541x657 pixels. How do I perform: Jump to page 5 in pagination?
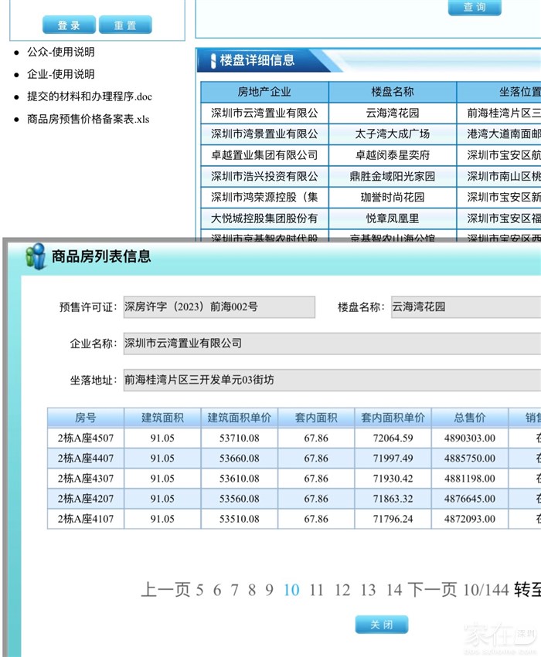pos(200,591)
